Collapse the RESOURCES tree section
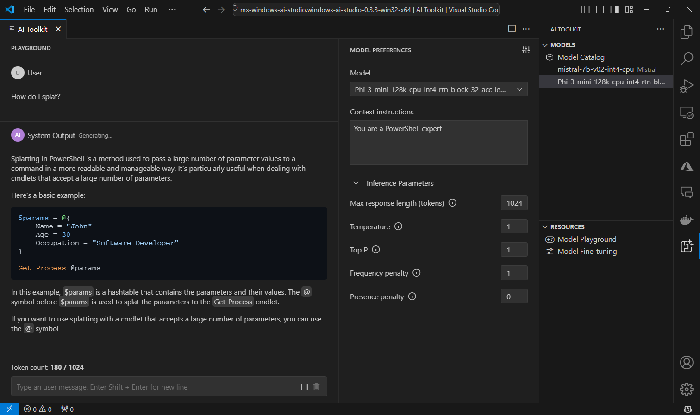 [x=545, y=227]
